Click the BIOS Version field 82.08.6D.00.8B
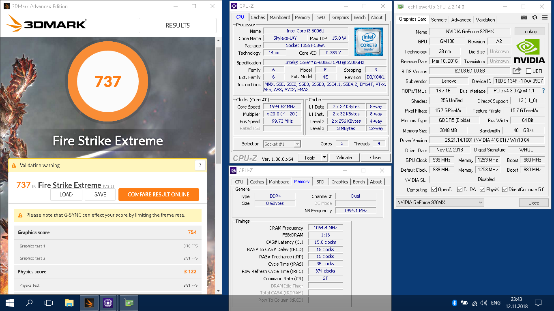 [470, 71]
